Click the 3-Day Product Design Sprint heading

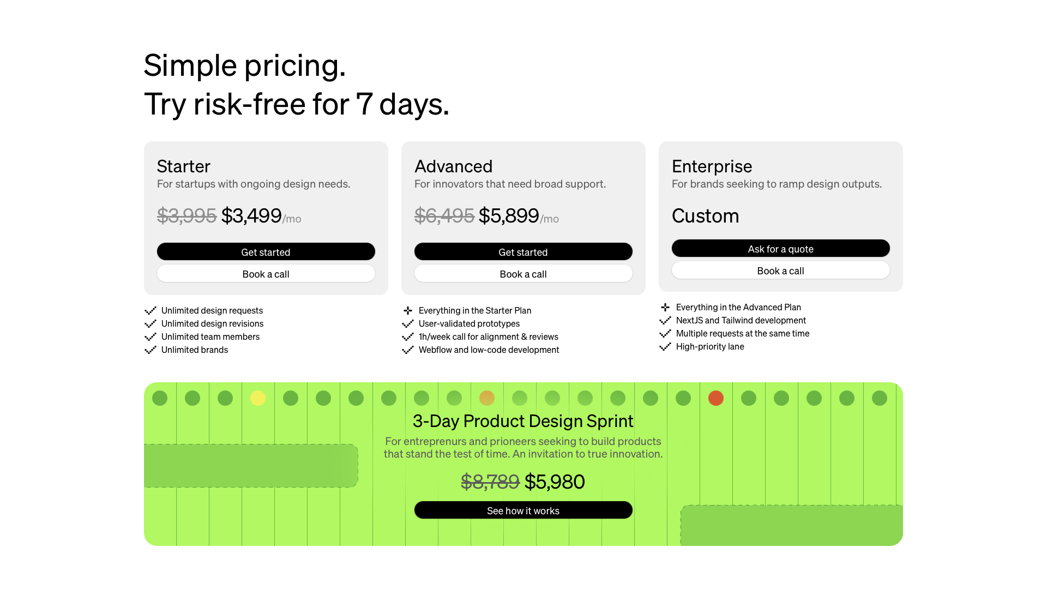point(523,421)
